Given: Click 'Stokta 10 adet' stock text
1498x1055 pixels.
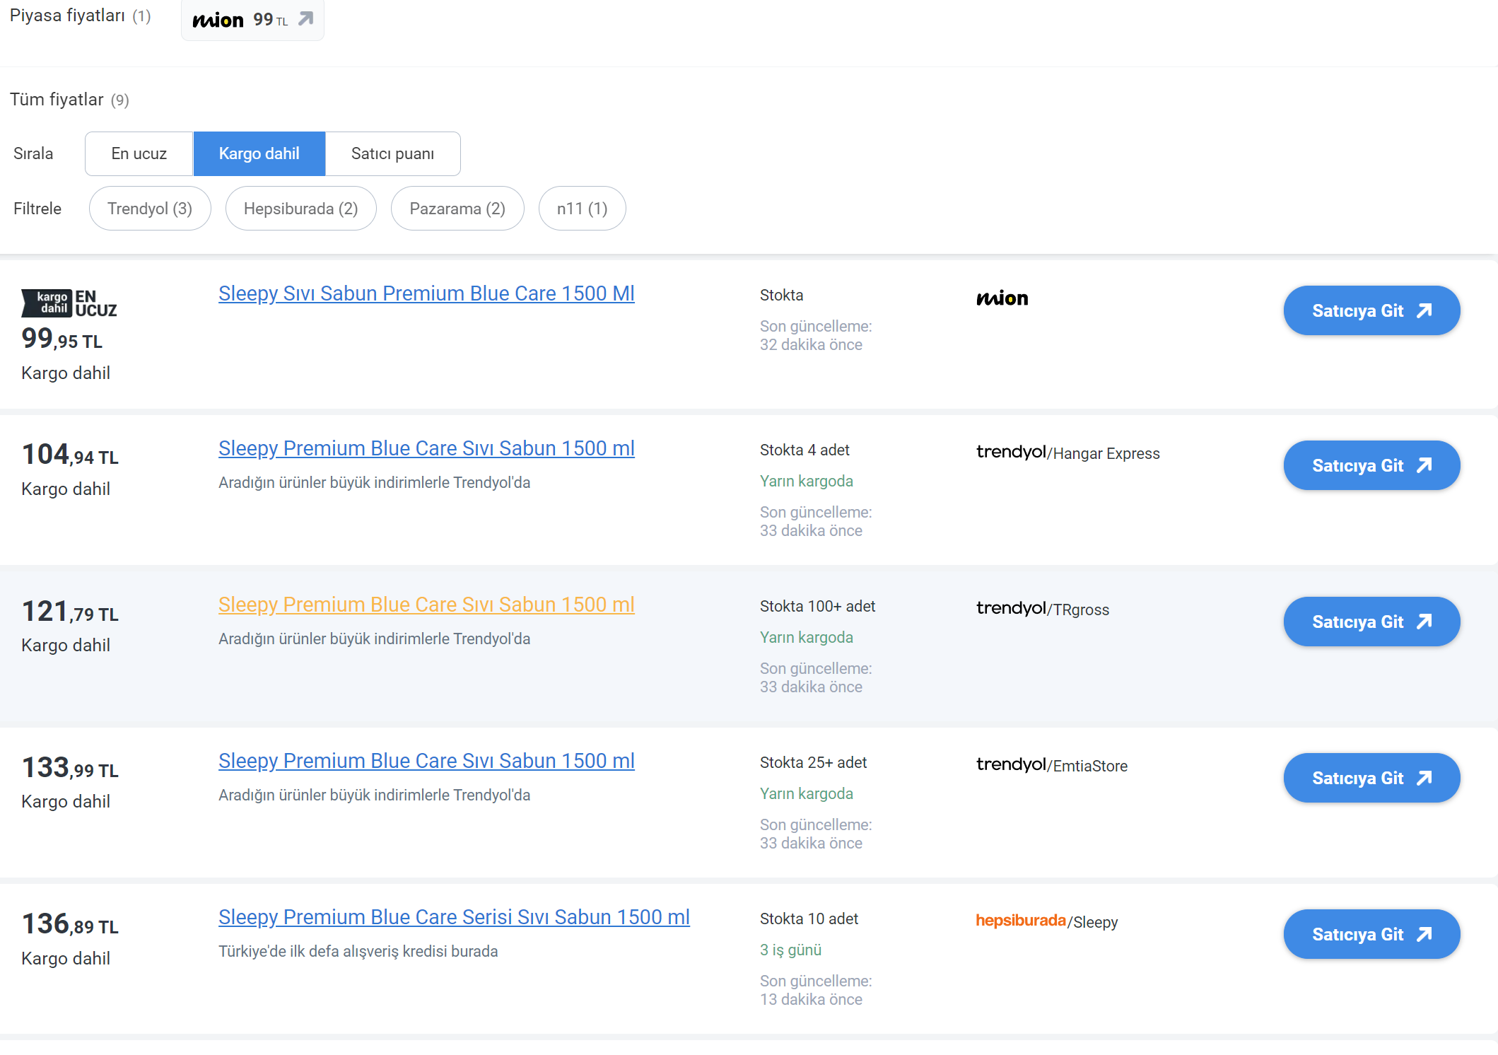Looking at the screenshot, I should point(809,919).
